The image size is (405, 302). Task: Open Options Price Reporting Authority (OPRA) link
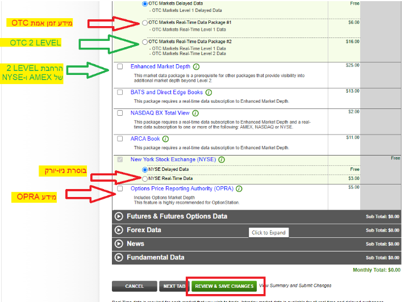(182, 188)
